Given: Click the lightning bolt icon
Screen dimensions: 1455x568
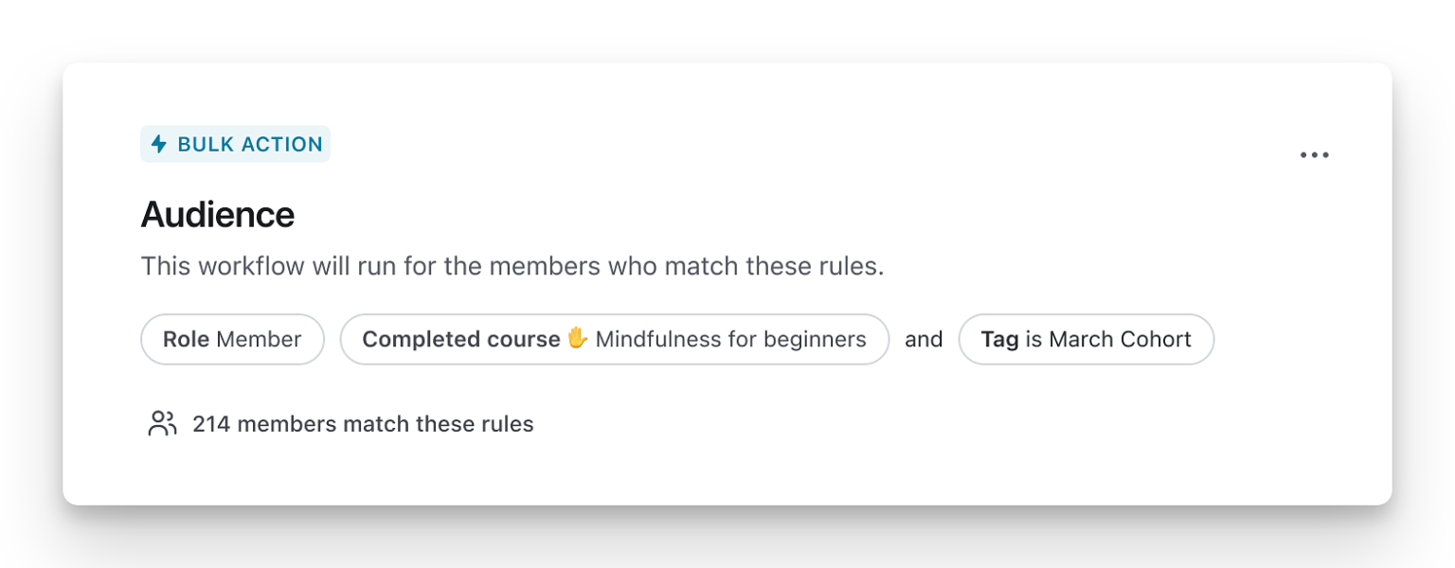Looking at the screenshot, I should (159, 145).
